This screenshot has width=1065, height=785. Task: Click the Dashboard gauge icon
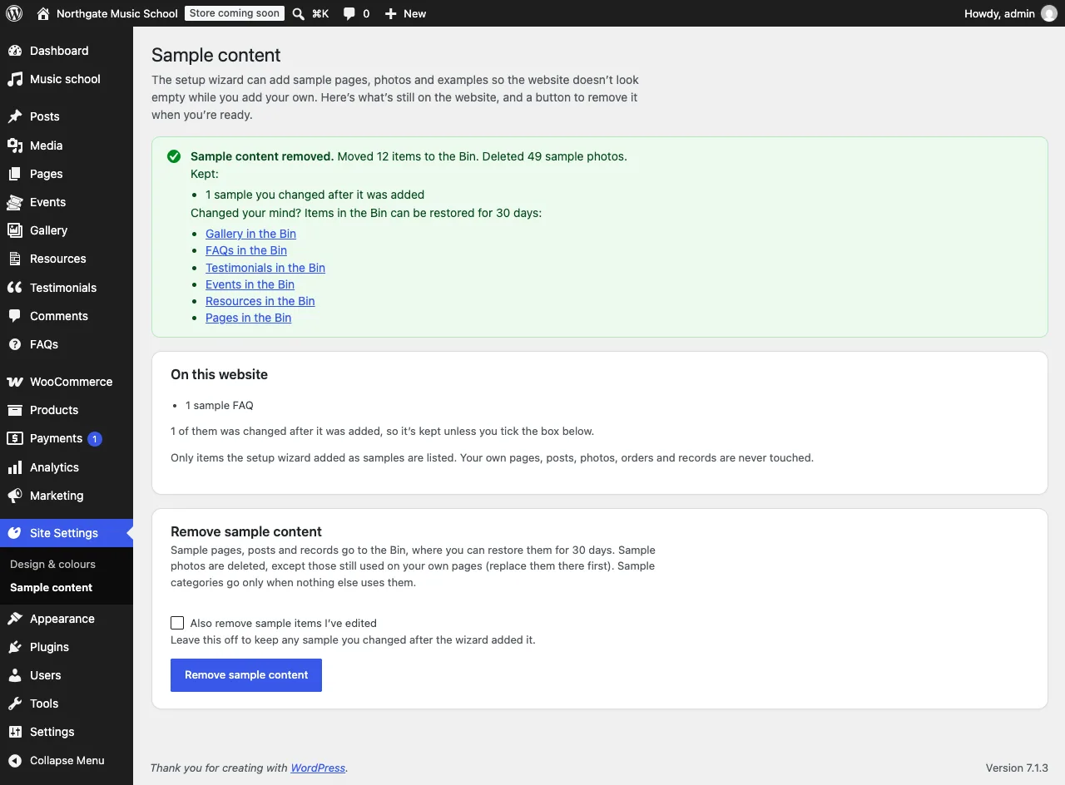tap(15, 51)
